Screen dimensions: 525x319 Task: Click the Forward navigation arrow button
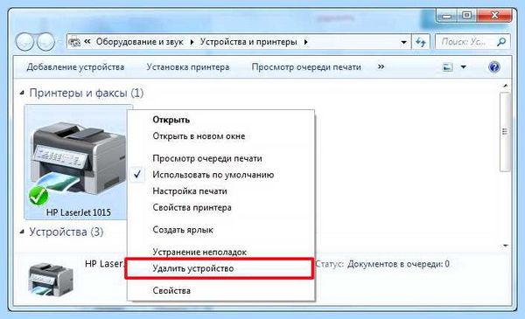45,42
